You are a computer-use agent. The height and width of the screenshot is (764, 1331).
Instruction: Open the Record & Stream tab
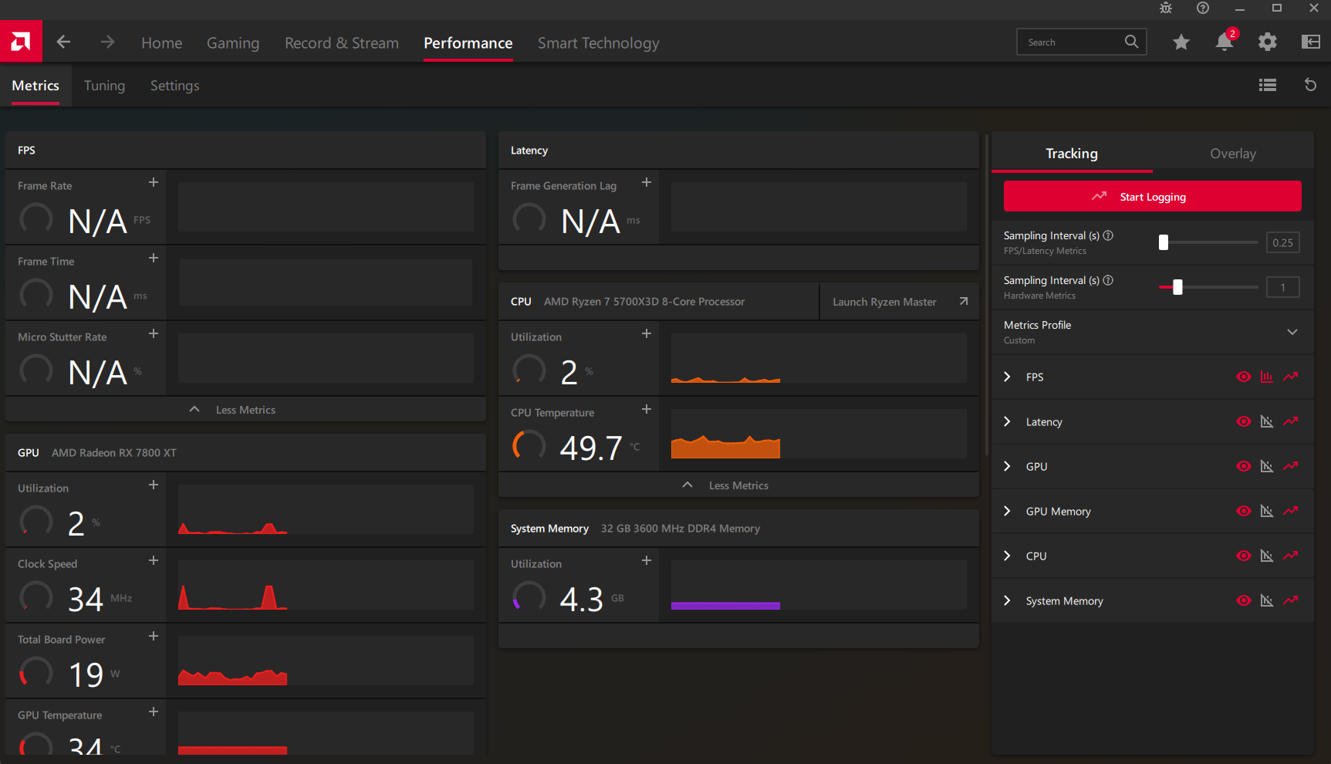(342, 42)
